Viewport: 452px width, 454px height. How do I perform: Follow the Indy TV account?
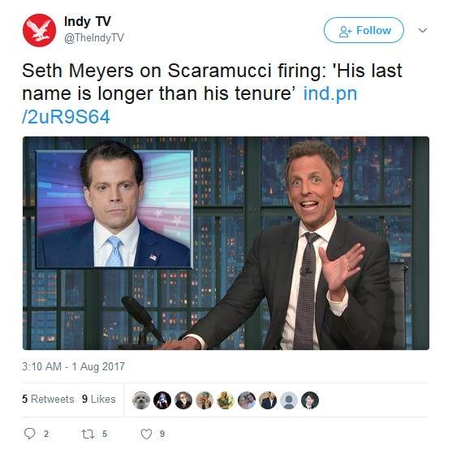[x=364, y=30]
